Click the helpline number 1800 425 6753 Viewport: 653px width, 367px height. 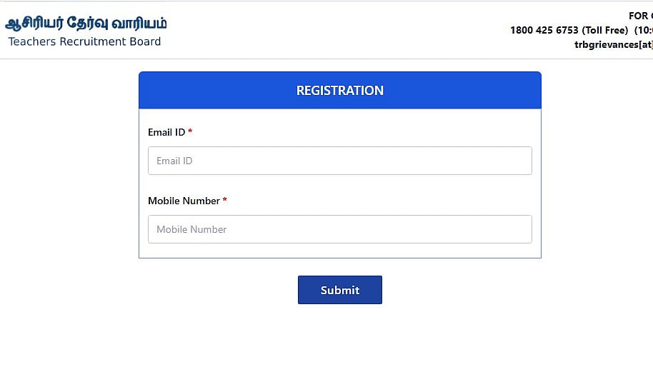(544, 30)
